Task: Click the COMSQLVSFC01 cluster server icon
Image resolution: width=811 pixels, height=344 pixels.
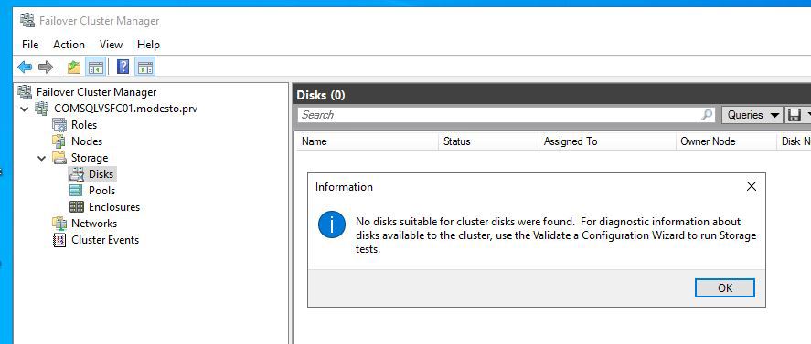Action: pyautogui.click(x=42, y=109)
